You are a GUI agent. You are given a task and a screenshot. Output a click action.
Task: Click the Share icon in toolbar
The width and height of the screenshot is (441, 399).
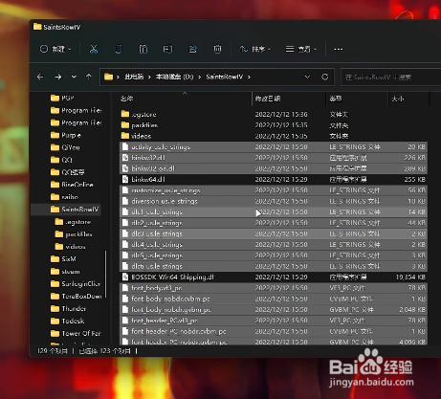click(x=192, y=49)
